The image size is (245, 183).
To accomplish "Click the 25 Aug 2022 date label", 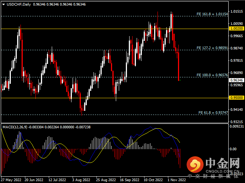I will coord(106,180).
